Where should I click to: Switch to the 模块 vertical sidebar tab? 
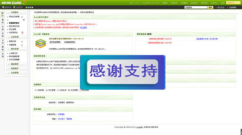pos(3,21)
